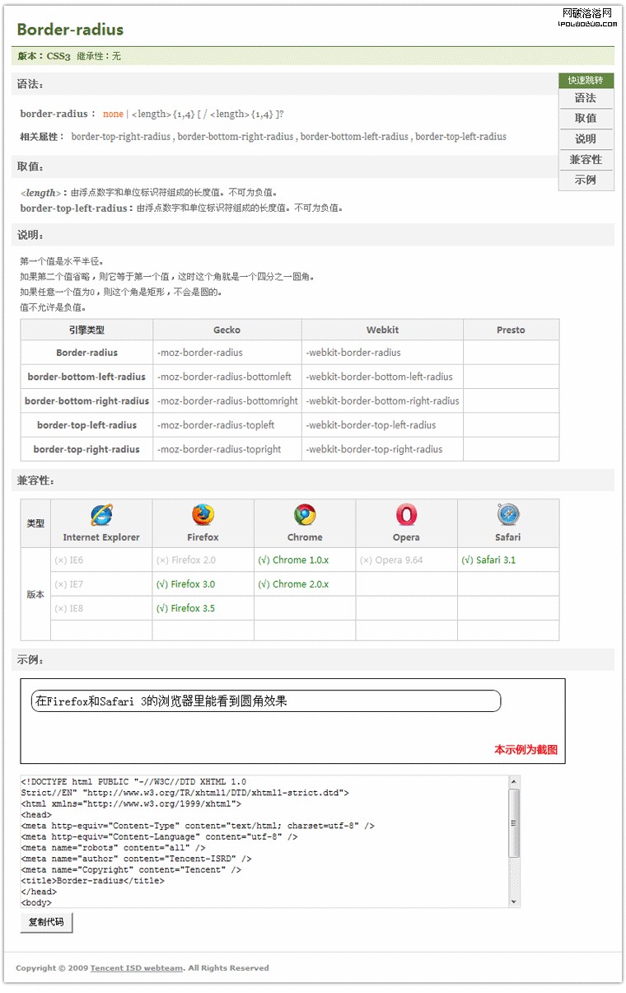The width and height of the screenshot is (626, 993).
Task: Open 示例 from the quick jump menu
Action: pyautogui.click(x=586, y=180)
